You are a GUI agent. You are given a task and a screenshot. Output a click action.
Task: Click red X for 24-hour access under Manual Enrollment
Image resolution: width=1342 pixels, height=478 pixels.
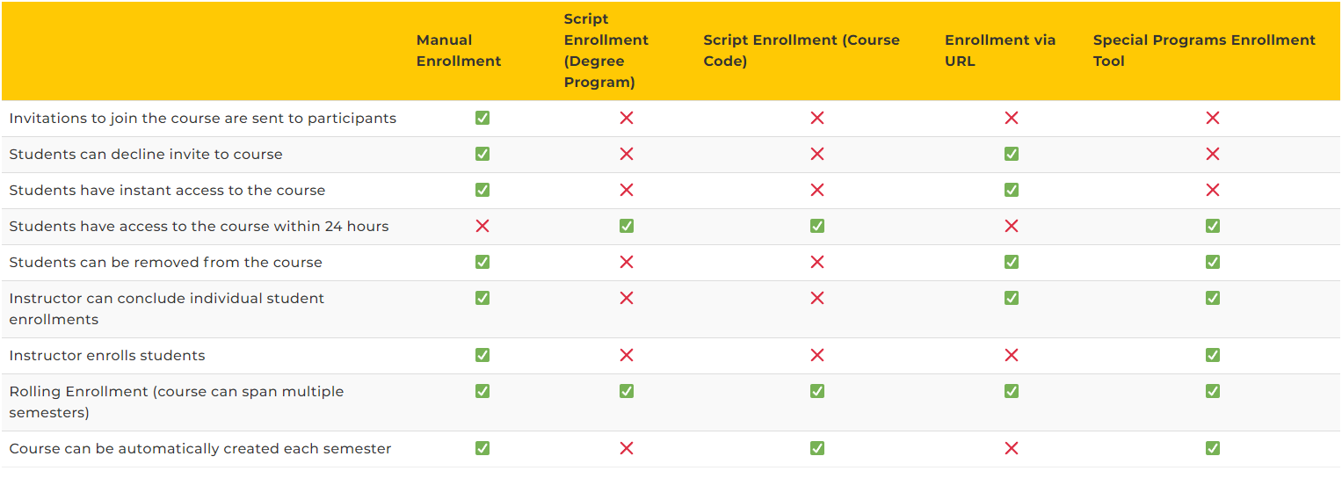pyautogui.click(x=482, y=226)
